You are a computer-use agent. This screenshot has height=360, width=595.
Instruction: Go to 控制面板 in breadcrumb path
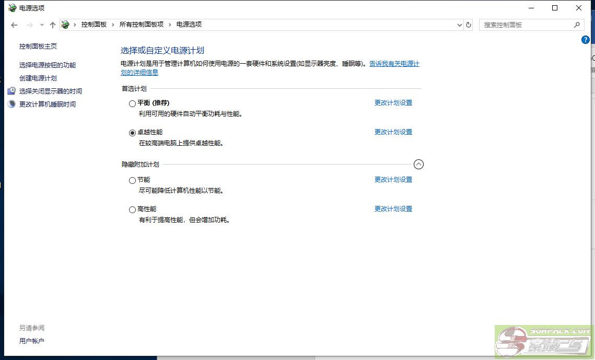click(x=94, y=25)
